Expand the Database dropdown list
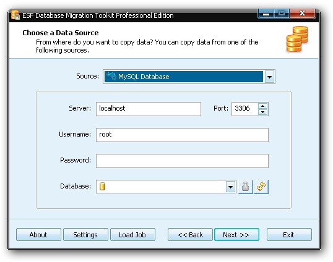 coord(230,187)
